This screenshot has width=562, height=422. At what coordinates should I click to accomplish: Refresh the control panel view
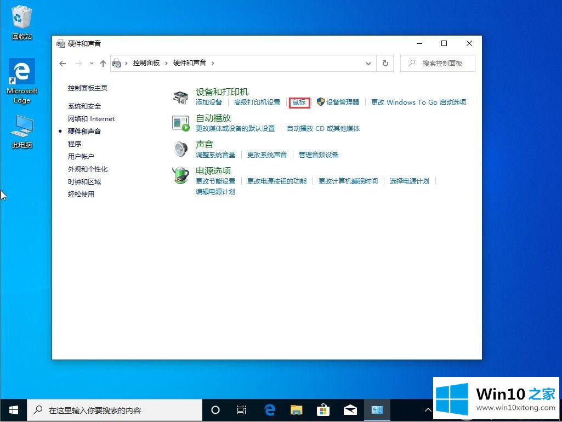pos(385,64)
